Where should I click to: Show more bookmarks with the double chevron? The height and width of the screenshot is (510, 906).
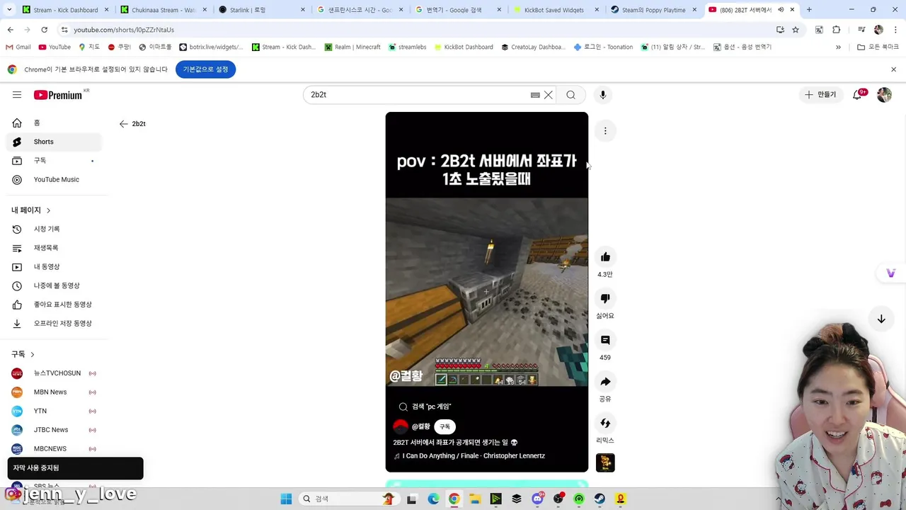838,47
